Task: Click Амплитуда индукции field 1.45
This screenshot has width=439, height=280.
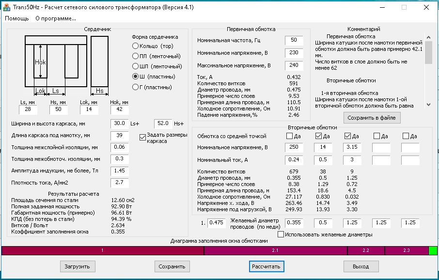Action: [120, 171]
